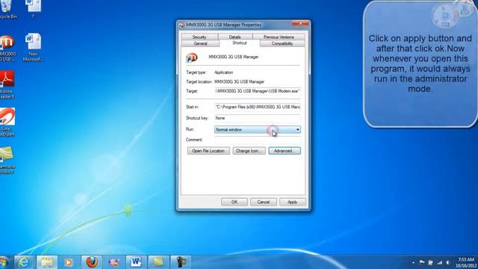478x269 pixels.
Task: Select the Shortcut tab
Action: tap(239, 43)
